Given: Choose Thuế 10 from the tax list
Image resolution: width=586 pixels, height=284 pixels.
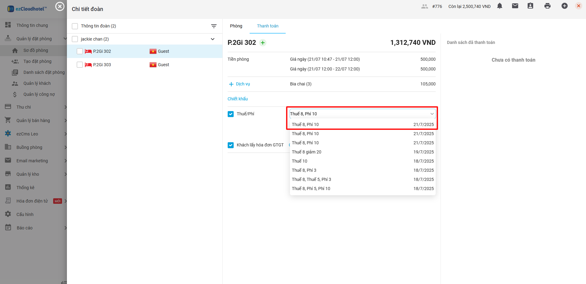Looking at the screenshot, I should (299, 161).
